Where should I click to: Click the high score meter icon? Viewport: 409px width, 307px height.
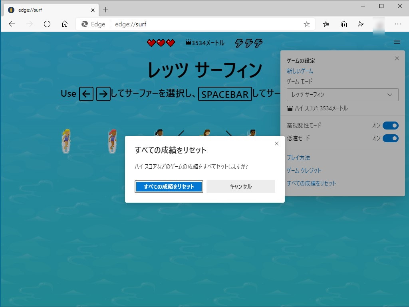pos(187,43)
